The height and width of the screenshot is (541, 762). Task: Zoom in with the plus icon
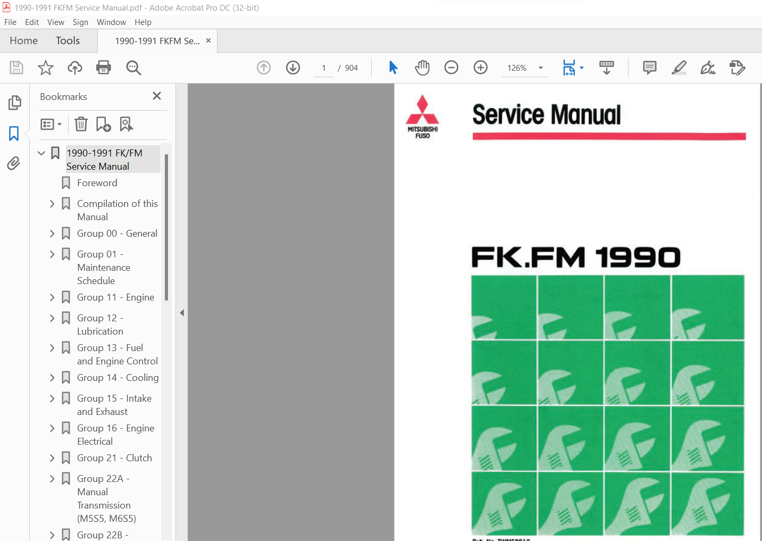click(x=481, y=68)
